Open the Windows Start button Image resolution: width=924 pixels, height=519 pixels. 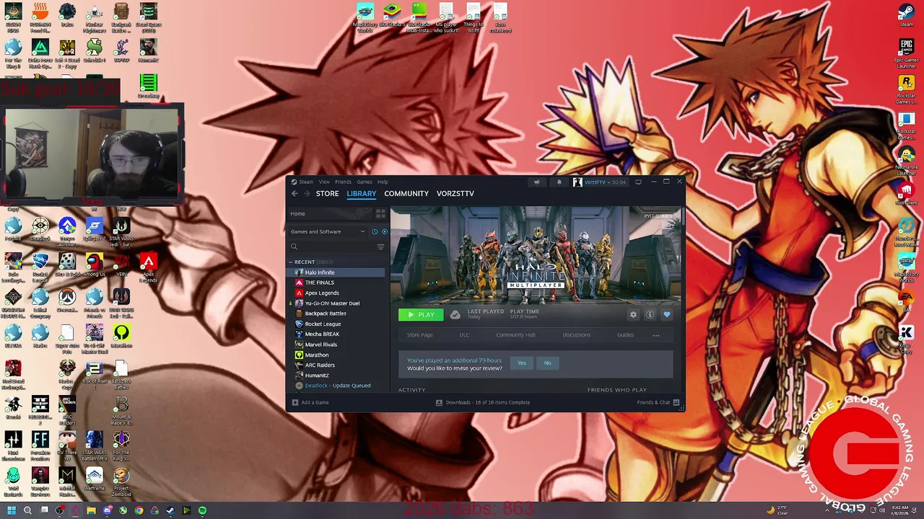tap(11, 510)
